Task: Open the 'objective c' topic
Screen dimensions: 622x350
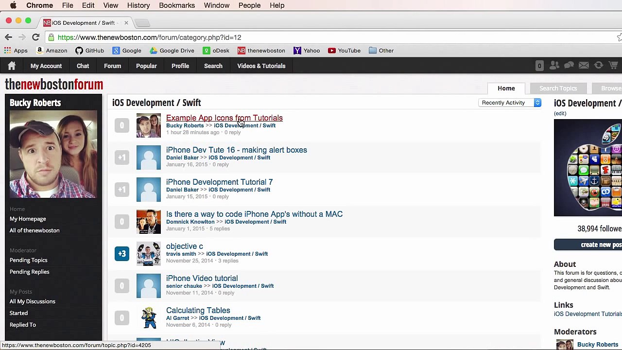Action: tap(185, 246)
